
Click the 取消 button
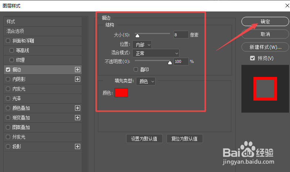coord(265,34)
